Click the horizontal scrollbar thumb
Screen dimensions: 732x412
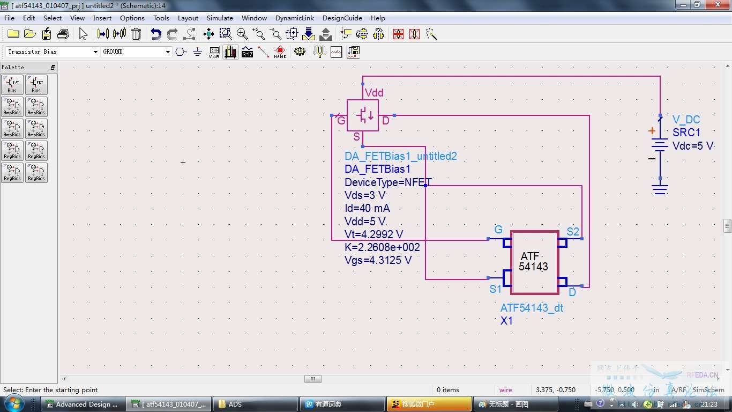(313, 379)
